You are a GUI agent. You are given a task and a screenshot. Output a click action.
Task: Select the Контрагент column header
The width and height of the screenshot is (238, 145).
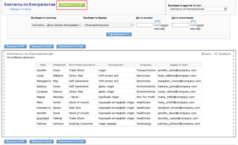pyautogui.click(x=116, y=65)
